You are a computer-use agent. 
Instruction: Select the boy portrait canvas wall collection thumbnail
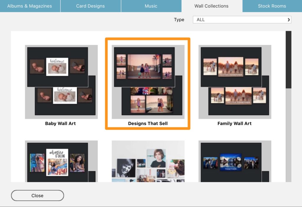pos(148,161)
